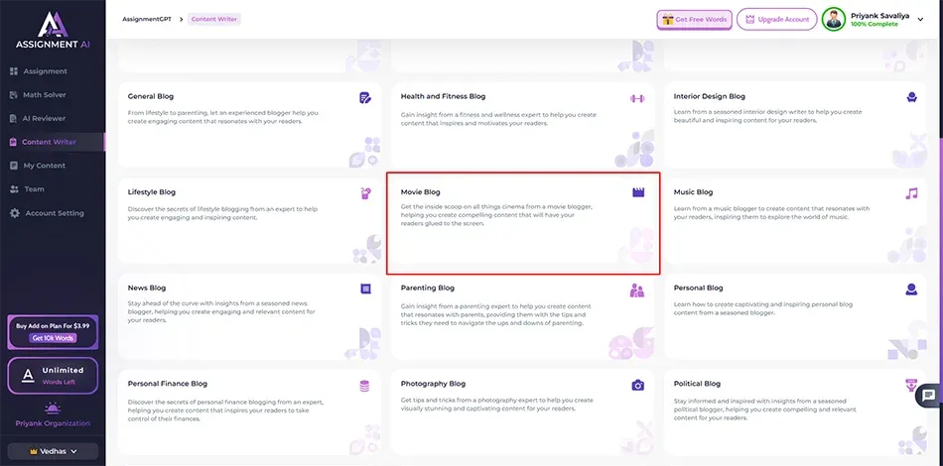This screenshot has height=466, width=943.
Task: Click the Get Free Words button
Action: (x=694, y=19)
